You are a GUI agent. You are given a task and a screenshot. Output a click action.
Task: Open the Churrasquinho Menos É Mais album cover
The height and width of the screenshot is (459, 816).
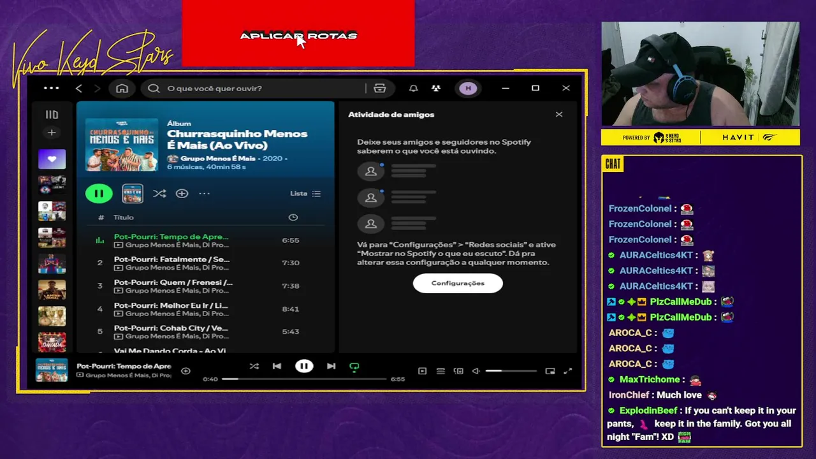[122, 145]
